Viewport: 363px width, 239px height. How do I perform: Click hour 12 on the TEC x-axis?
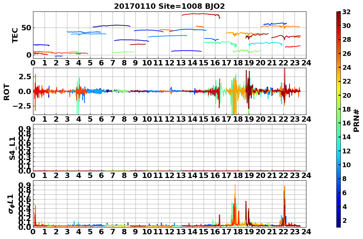(x=170, y=63)
